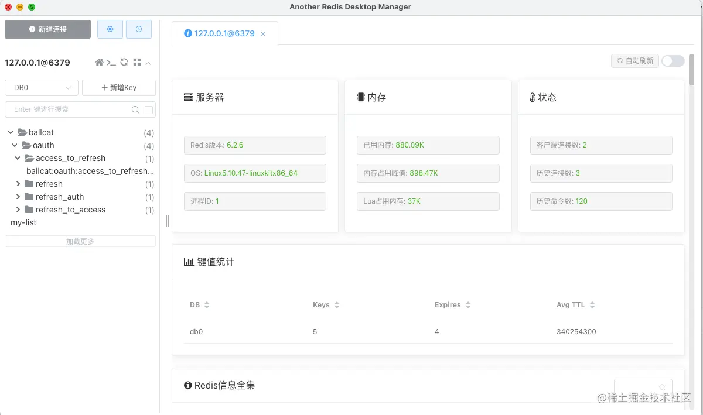This screenshot has height=415, width=703.
Task: Click the 已用内存: 880.09K tag
Action: point(428,145)
